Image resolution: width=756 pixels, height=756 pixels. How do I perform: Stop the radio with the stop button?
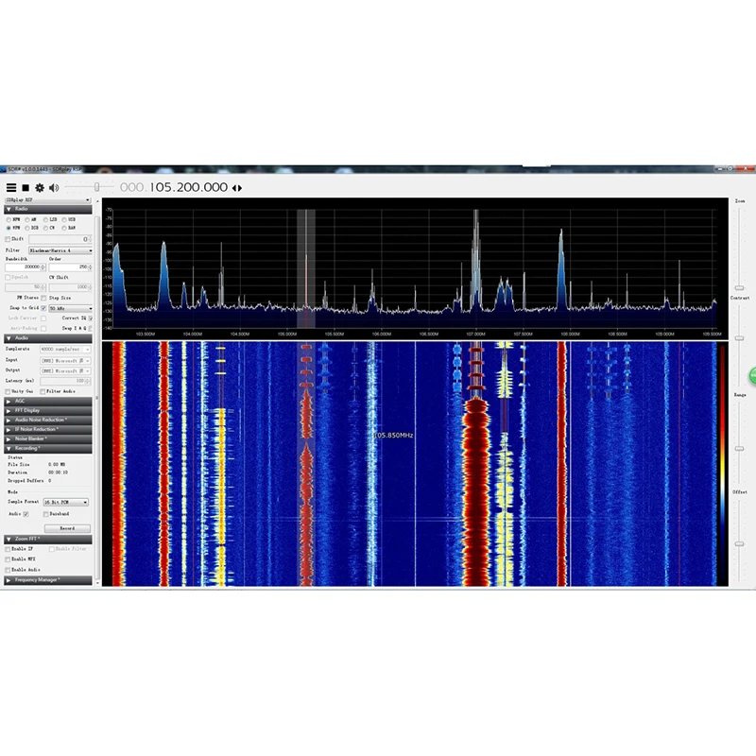[x=26, y=187]
